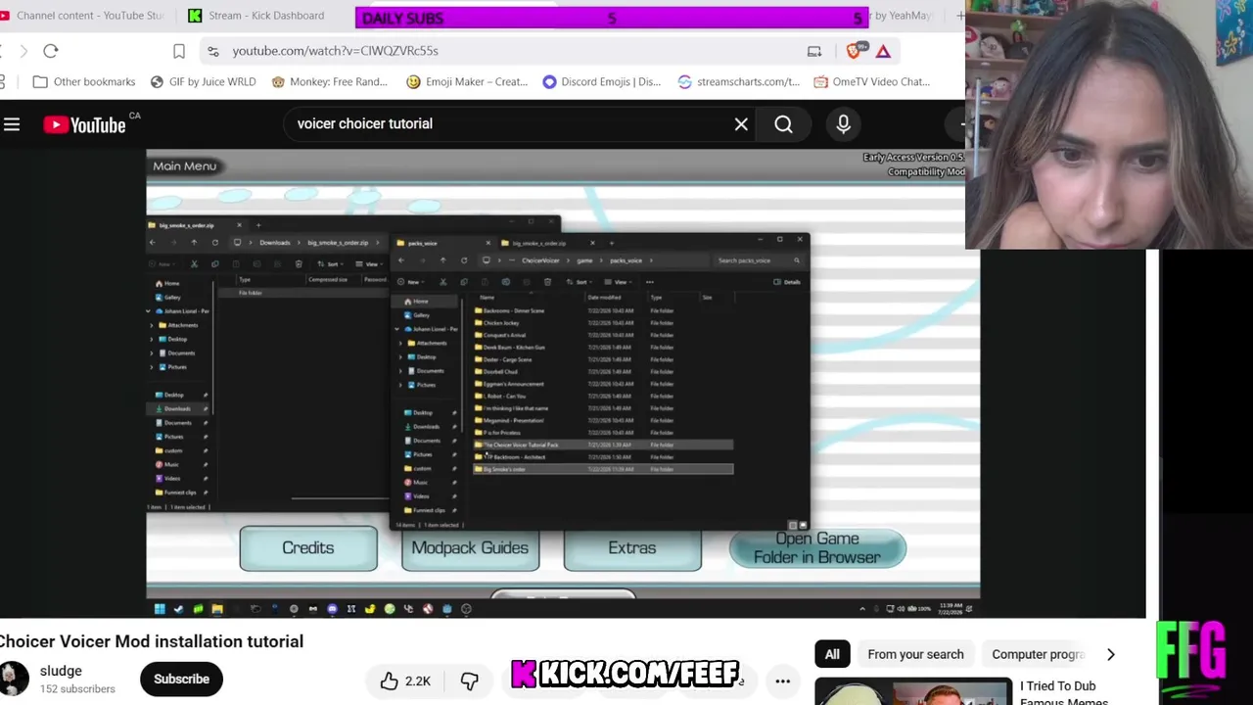This screenshot has width=1253, height=705.
Task: Open the Emoji Maker bookmark
Action: coord(467,82)
